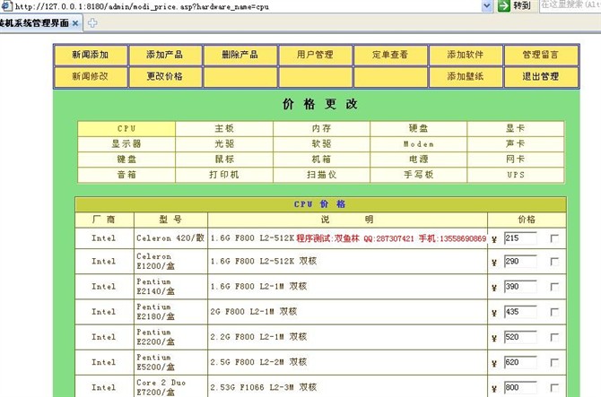
Task: Select the 主板 category
Action: [224, 129]
